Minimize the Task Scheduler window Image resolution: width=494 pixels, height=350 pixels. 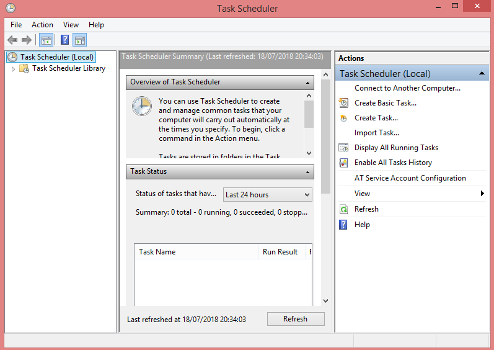(x=438, y=7)
